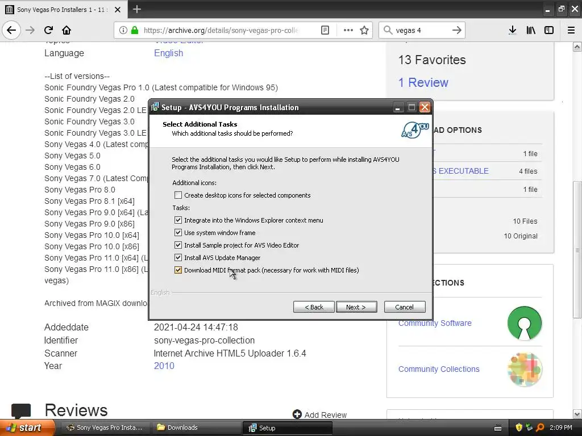Enable Create desktop icons for selected components

pos(178,195)
